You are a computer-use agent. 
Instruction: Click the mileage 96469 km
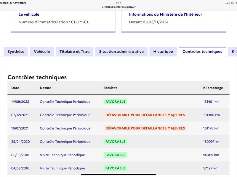[211, 155]
